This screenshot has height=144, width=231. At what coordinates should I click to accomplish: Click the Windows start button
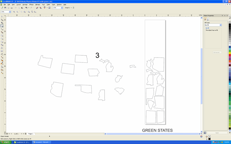coord(6,142)
